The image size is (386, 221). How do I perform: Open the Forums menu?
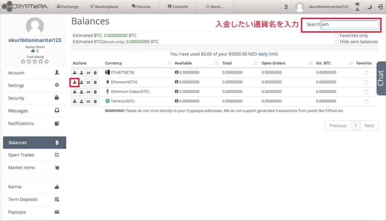coord(141,7)
